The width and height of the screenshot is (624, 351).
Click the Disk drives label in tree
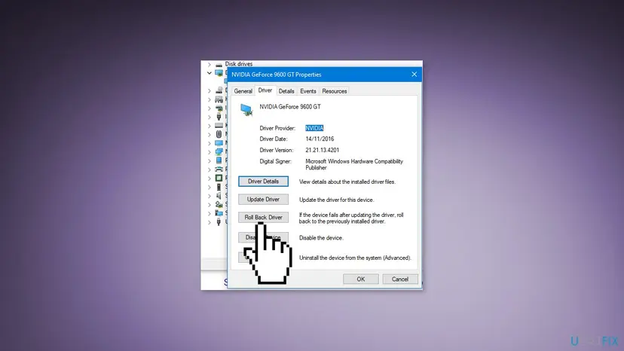(239, 64)
